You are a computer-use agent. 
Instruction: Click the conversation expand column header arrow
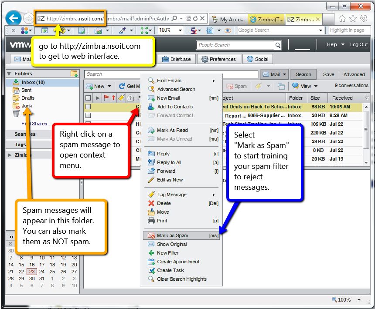tap(97, 98)
